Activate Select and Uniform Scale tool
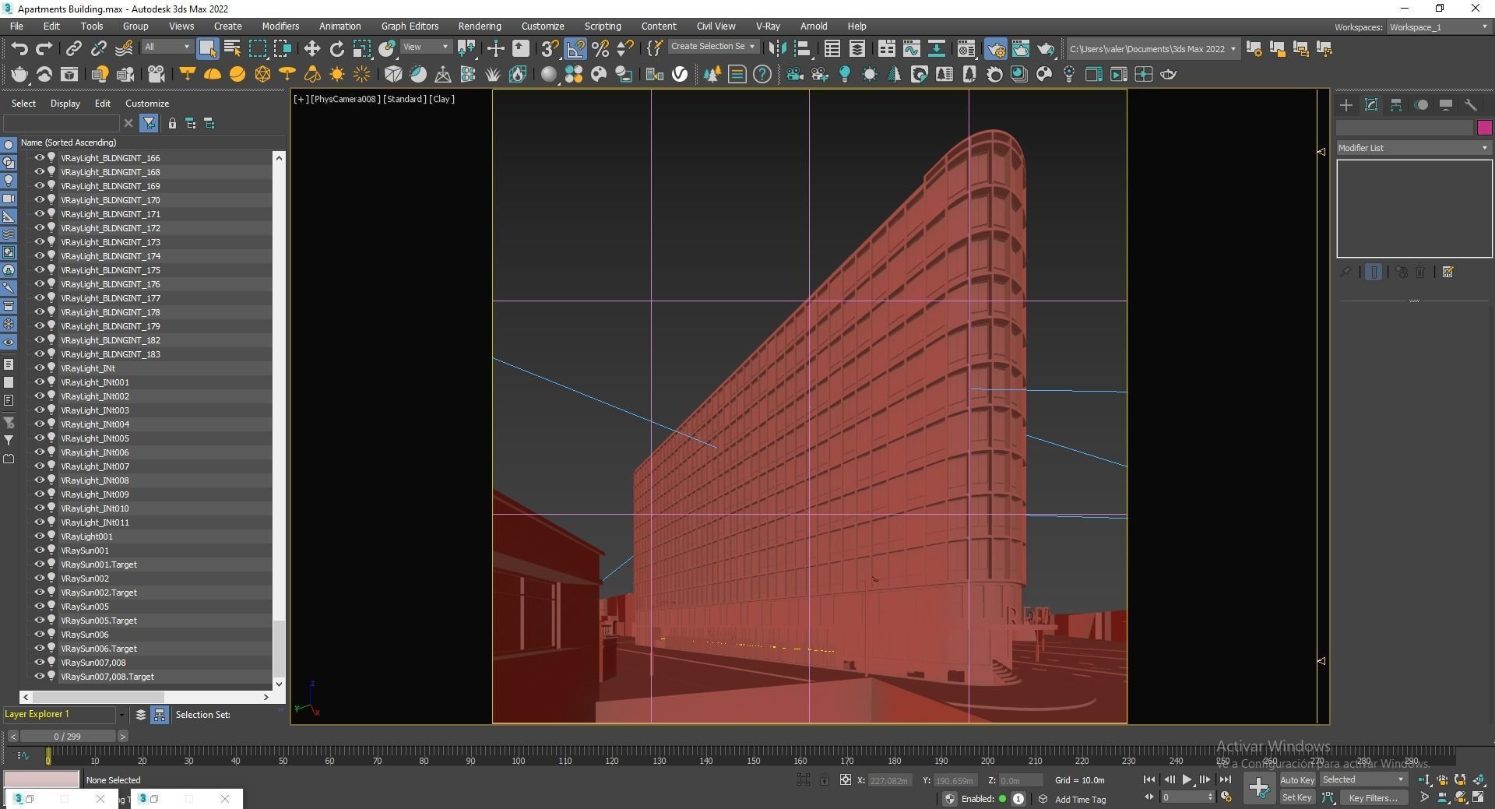Image resolution: width=1495 pixels, height=809 pixels. point(361,48)
